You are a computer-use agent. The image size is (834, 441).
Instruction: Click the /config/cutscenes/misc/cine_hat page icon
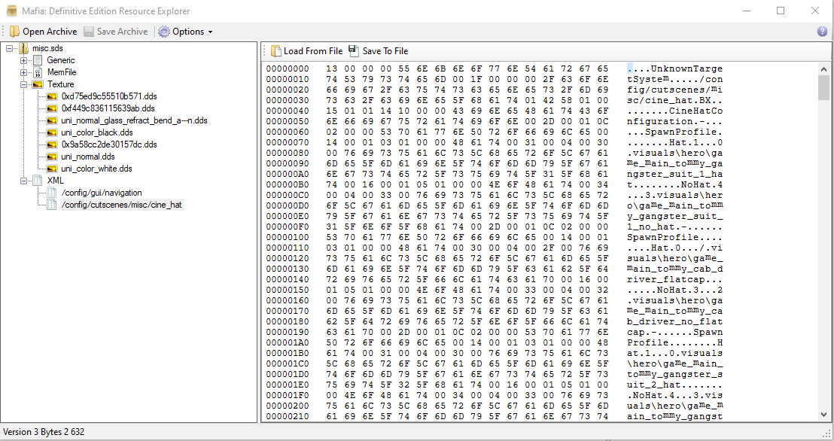[x=52, y=205]
